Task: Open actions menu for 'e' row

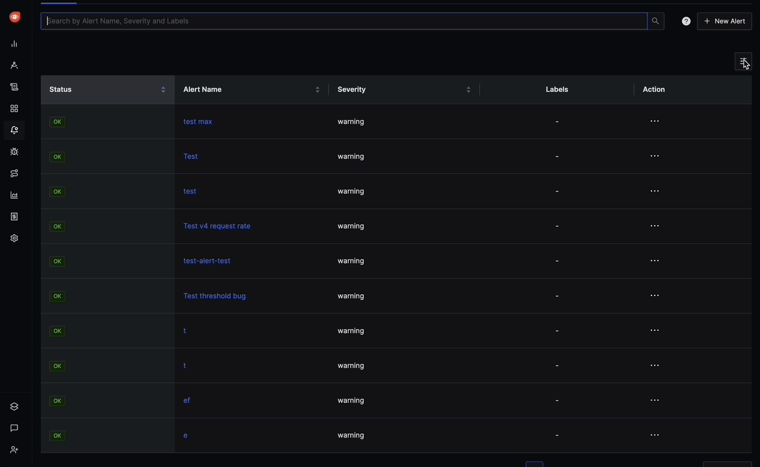Action: point(654,435)
